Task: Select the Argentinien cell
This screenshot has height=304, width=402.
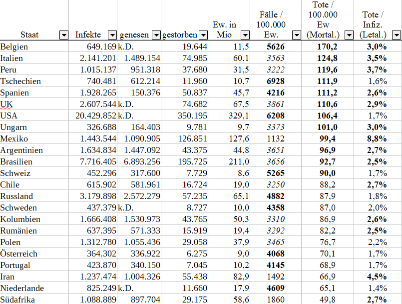Action: [34, 150]
